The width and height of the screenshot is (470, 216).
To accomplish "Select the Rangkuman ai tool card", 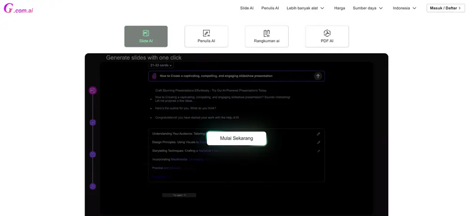I will pos(266,37).
